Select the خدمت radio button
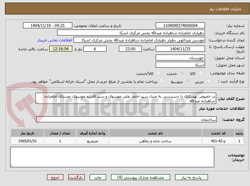 (x=182, y=73)
